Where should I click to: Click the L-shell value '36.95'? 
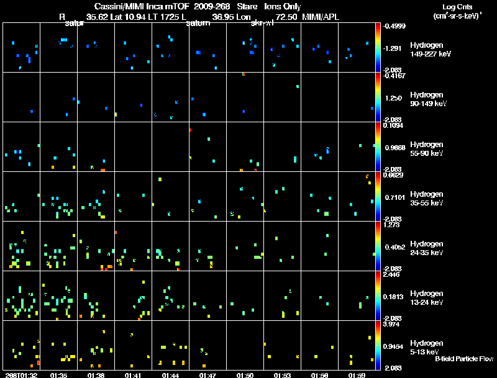pos(223,17)
